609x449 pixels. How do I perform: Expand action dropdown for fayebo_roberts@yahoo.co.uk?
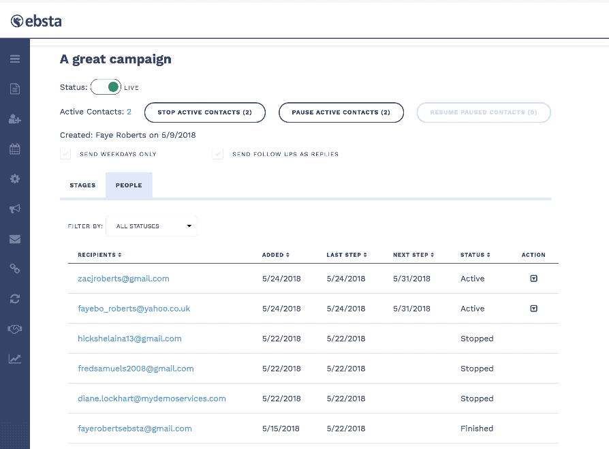coord(533,309)
